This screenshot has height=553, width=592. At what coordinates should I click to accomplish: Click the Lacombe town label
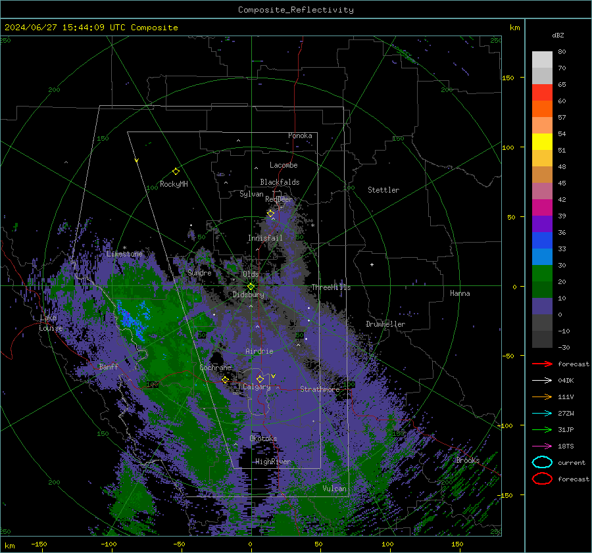pos(284,165)
